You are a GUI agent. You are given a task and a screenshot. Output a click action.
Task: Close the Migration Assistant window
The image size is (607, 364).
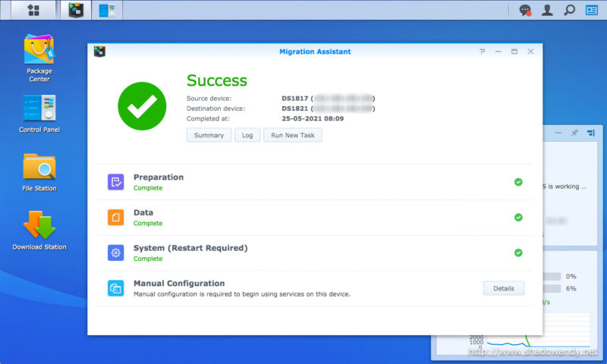coord(530,52)
